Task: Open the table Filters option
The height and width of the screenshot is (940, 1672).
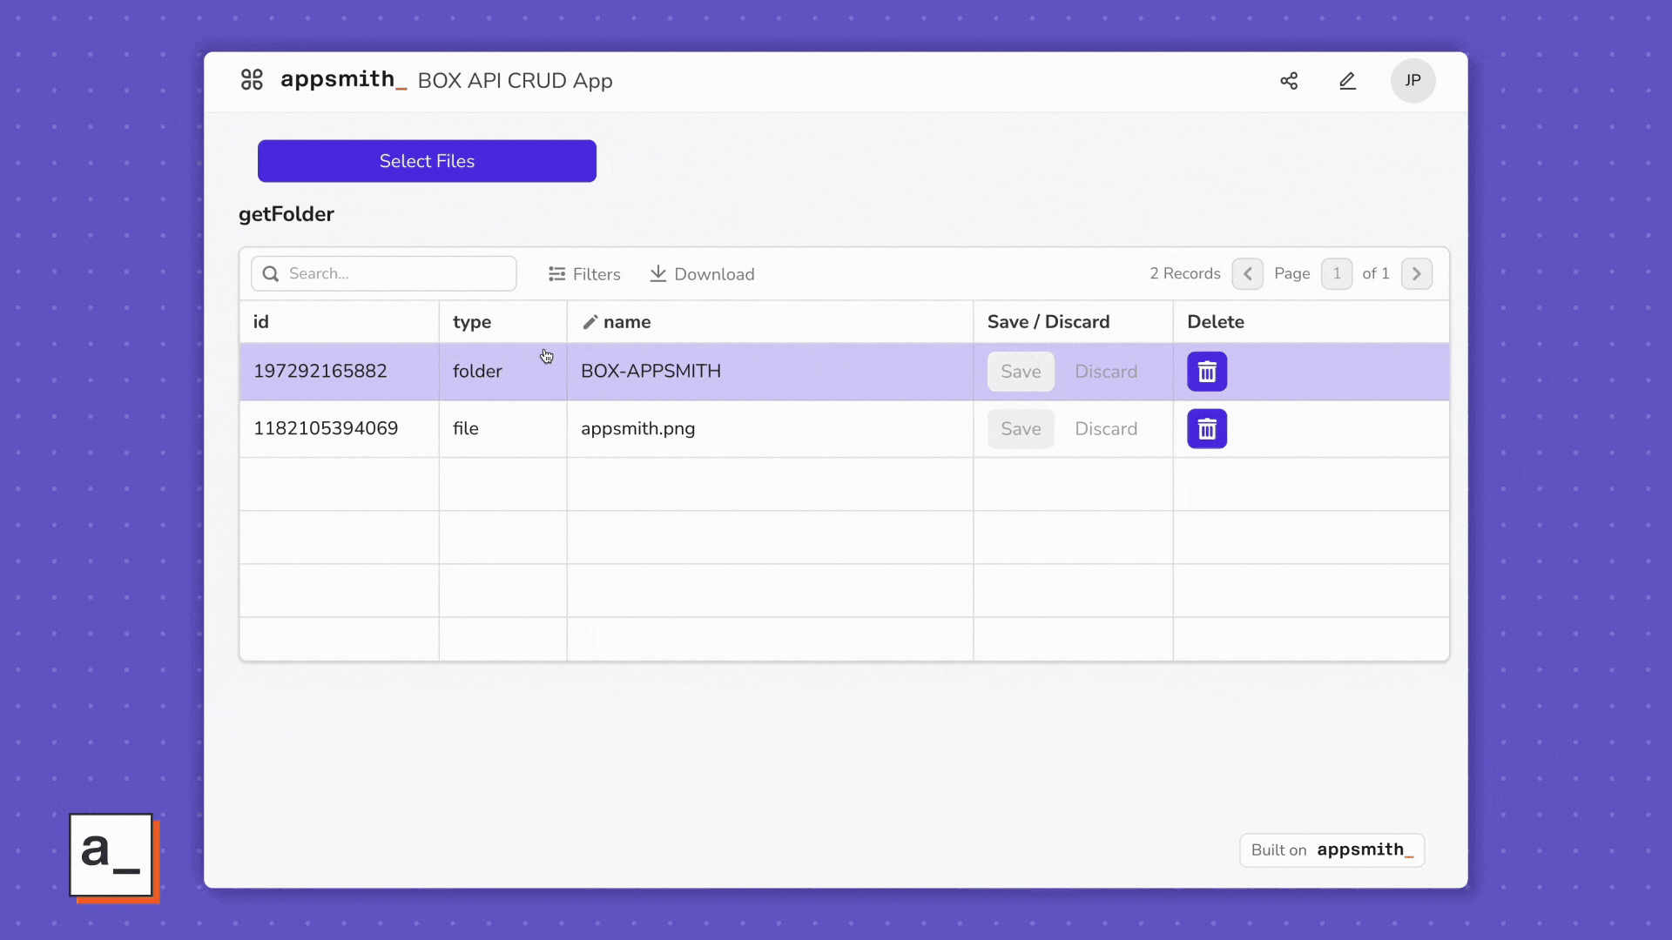Action: (x=584, y=274)
